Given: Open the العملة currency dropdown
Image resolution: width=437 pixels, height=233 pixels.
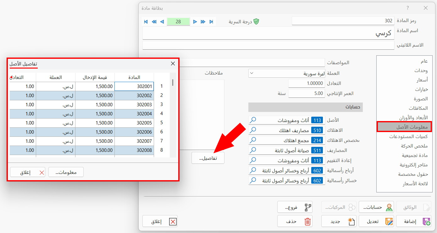Looking at the screenshot, I should point(286,73).
